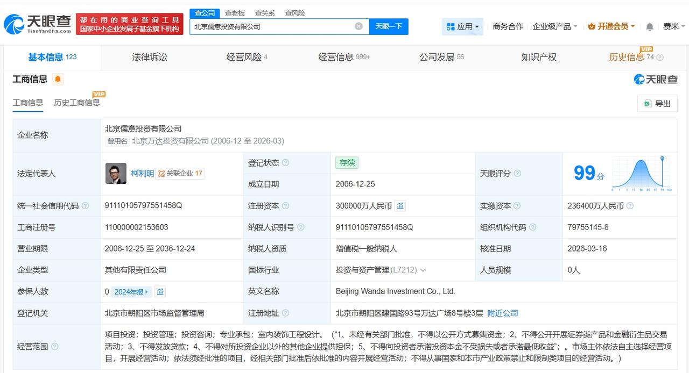689x373 pixels.
Task: Click the help icon after 历史信息 tab
Action: tap(660, 58)
